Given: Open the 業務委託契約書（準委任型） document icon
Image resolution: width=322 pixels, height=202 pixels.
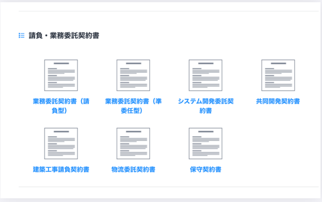Looking at the screenshot, I should pyautogui.click(x=133, y=75).
